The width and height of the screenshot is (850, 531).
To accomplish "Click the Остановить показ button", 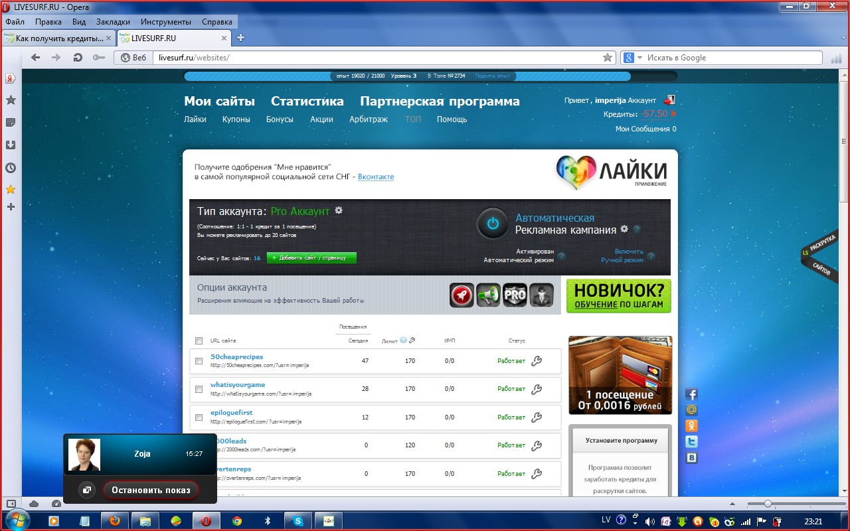I will 151,491.
